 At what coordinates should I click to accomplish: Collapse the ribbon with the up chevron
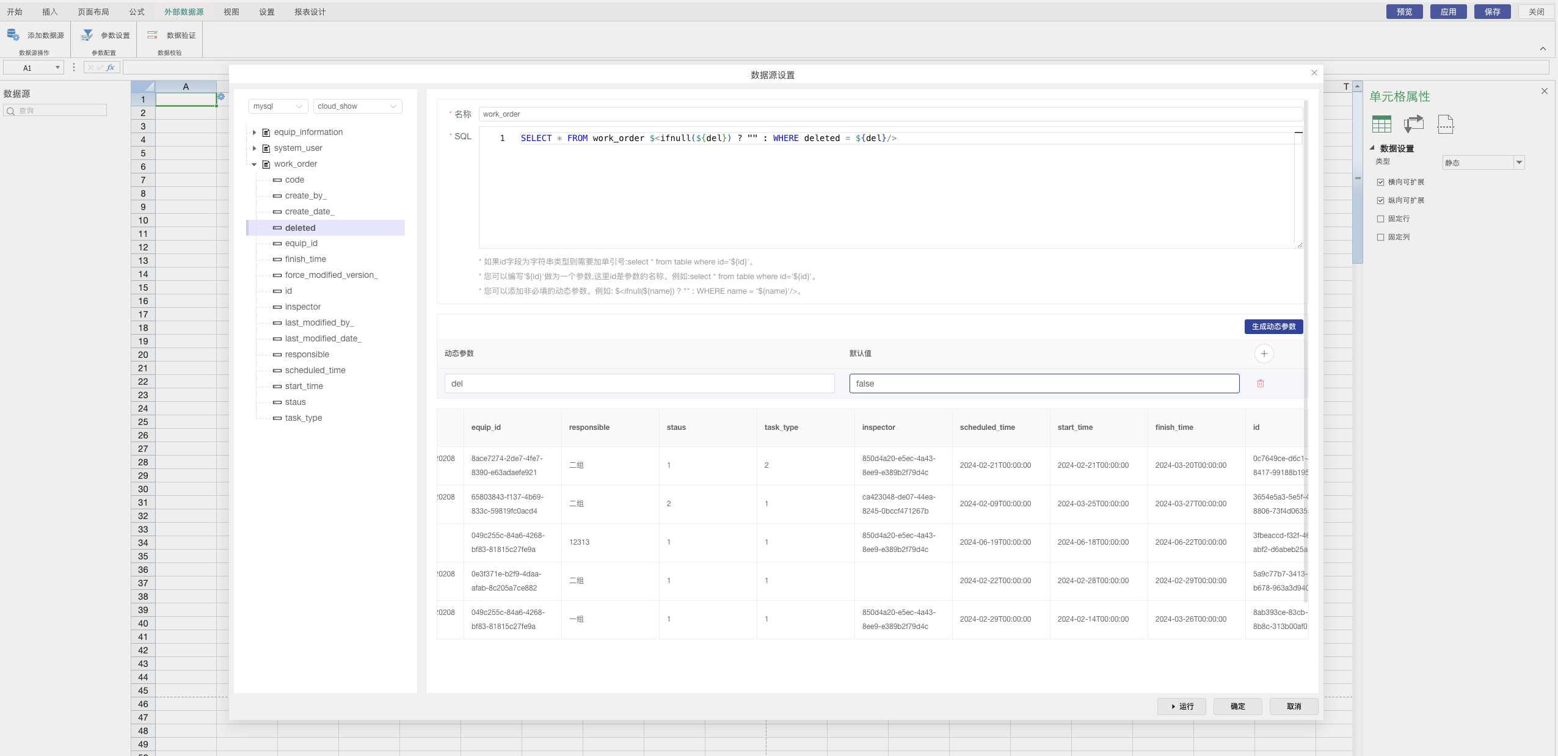pos(1543,49)
